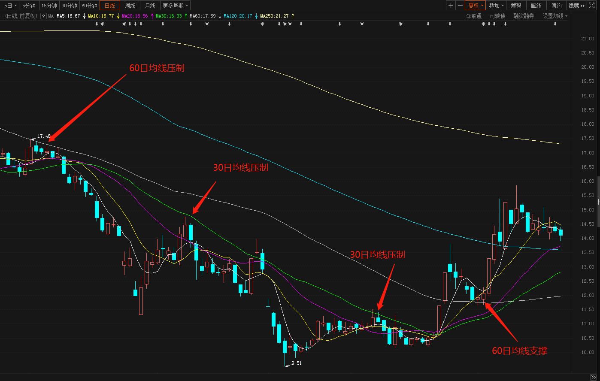Switch to 周线 weekly chart tab
The image size is (600, 381).
(130, 6)
